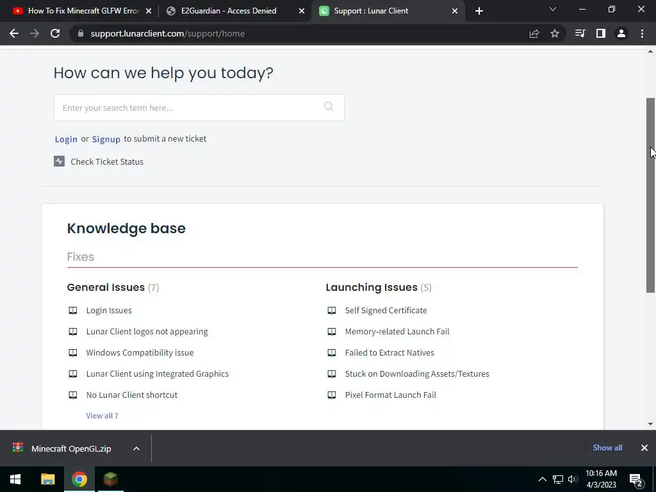Open Check Ticket Status link
The height and width of the screenshot is (492, 656).
tap(107, 161)
